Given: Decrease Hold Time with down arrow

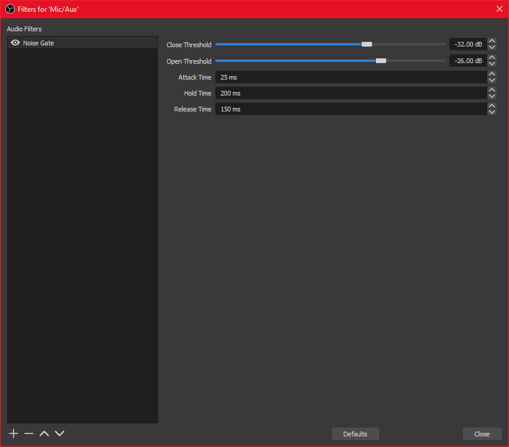Looking at the screenshot, I should tap(492, 96).
